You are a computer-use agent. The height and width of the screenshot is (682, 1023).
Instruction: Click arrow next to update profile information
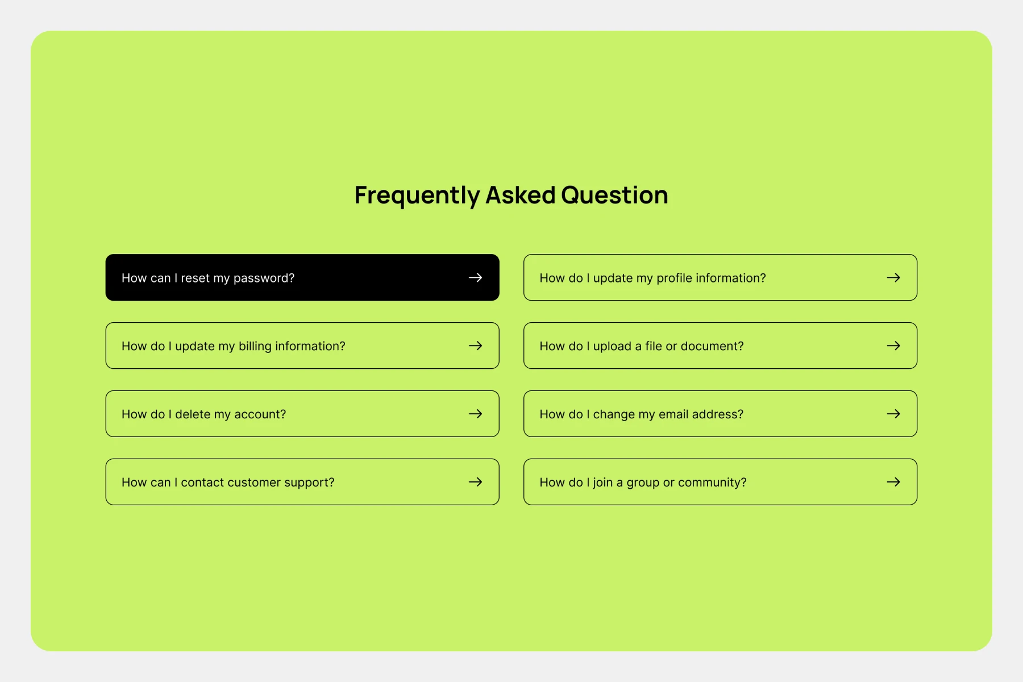[x=893, y=277]
